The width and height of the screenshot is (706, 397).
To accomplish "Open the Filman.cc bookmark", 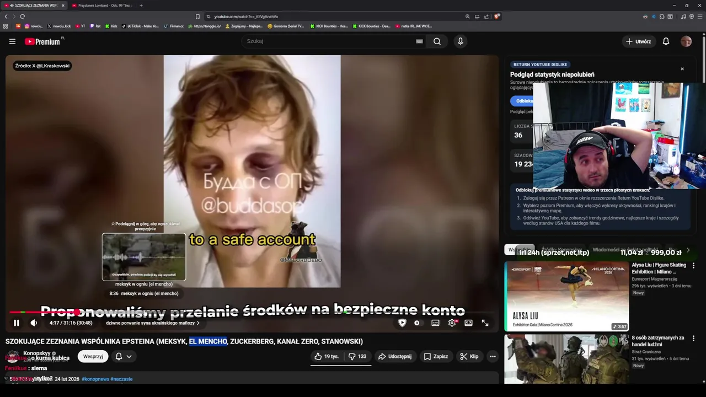I will click(x=174, y=26).
